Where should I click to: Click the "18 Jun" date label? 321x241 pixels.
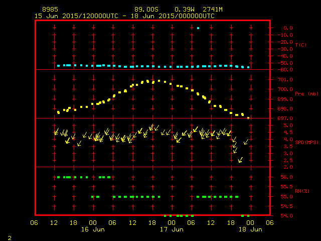click(250, 229)
